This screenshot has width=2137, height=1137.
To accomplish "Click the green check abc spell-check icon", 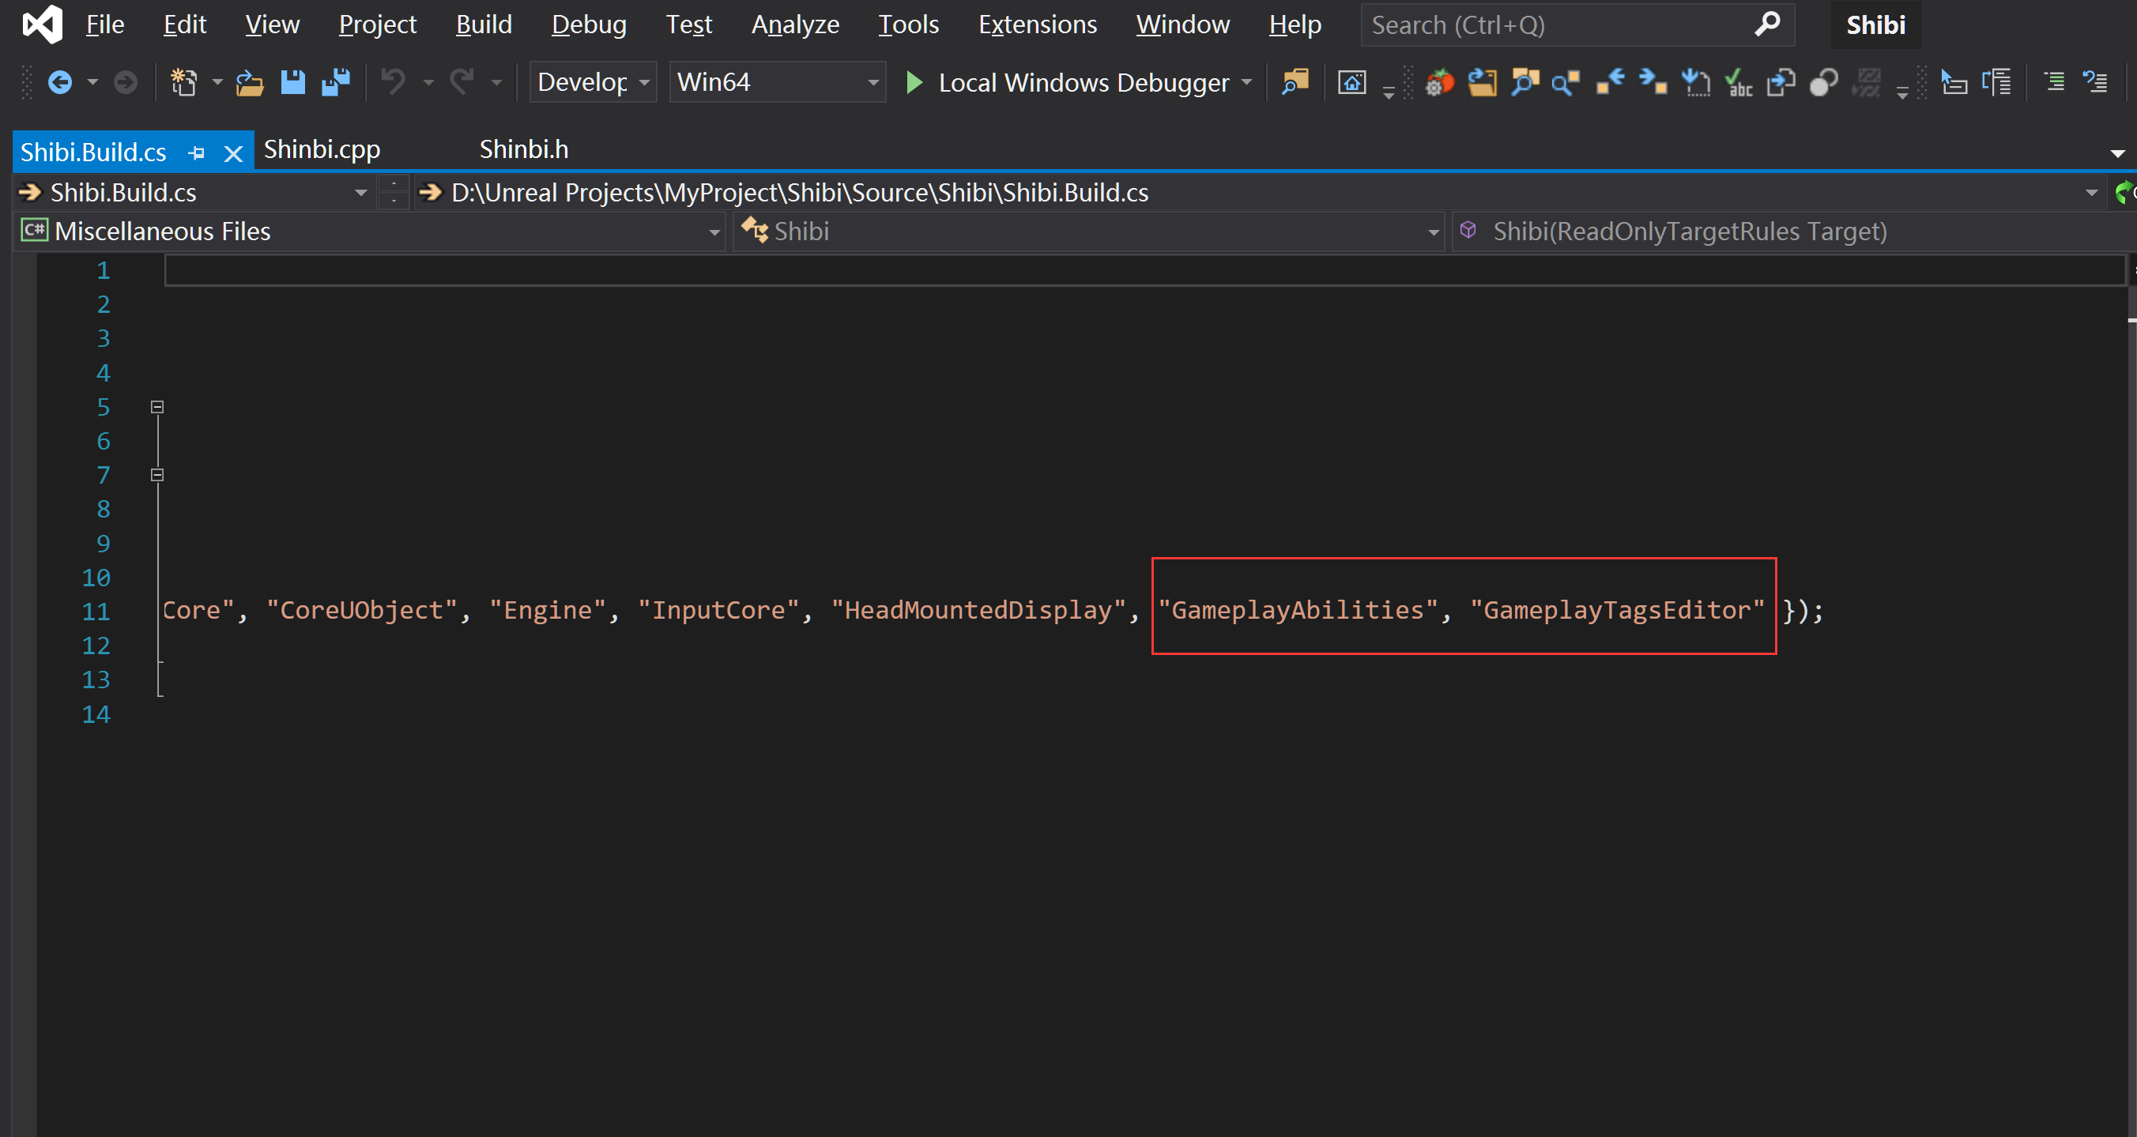I will [x=1737, y=82].
